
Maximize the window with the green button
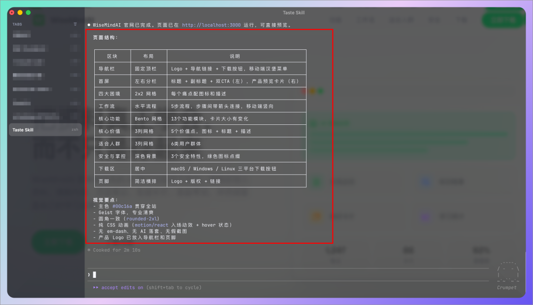[x=28, y=12]
